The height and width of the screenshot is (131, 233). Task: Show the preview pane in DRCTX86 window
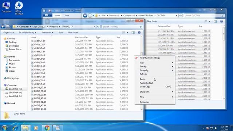(215, 21)
